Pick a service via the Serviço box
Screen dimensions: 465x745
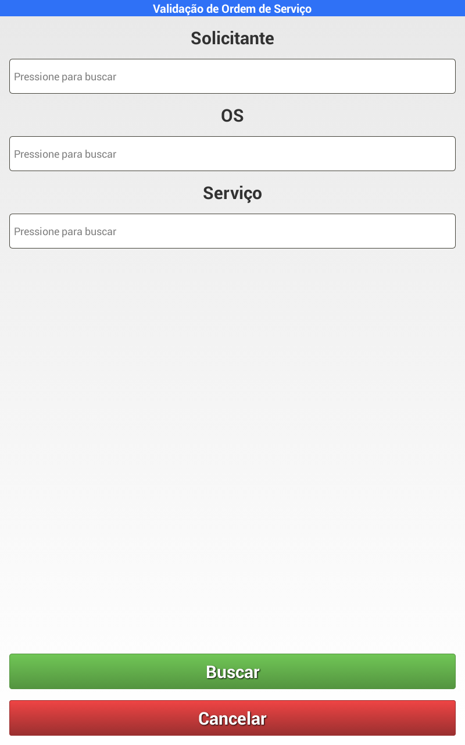(233, 231)
